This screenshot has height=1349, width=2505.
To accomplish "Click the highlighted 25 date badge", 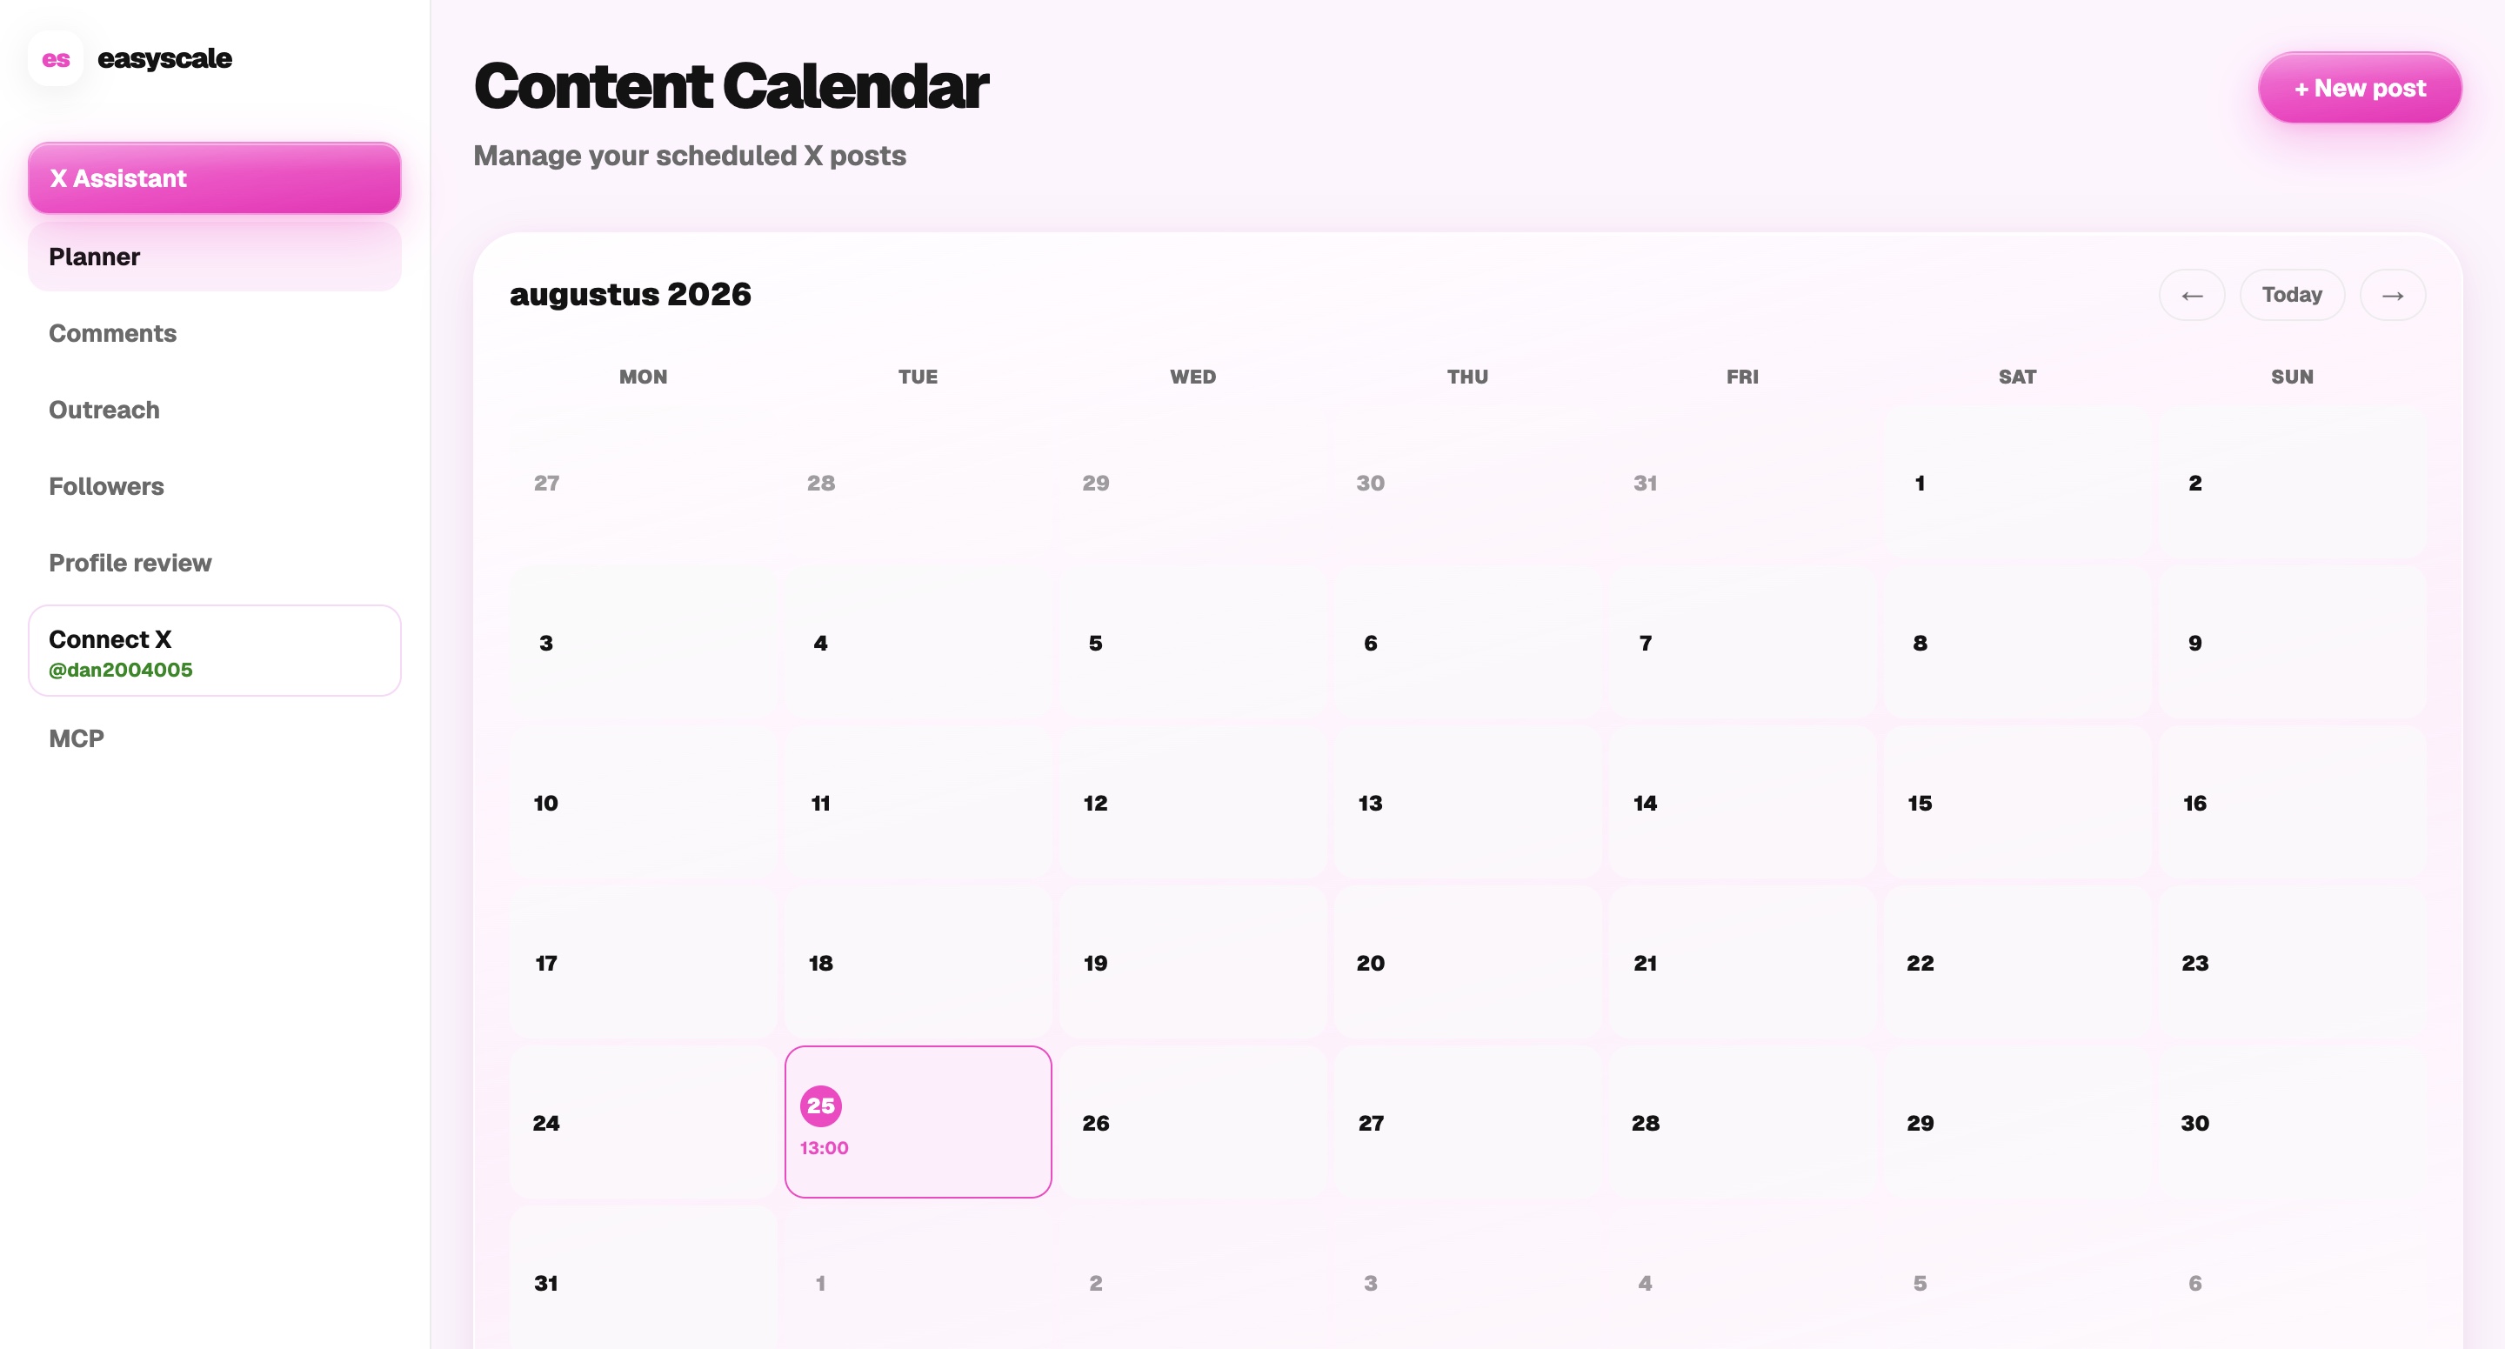I will [x=821, y=1105].
